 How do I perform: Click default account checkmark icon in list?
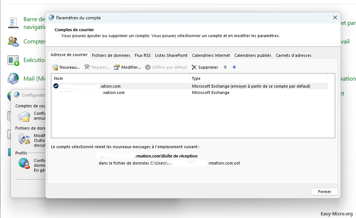click(56, 86)
